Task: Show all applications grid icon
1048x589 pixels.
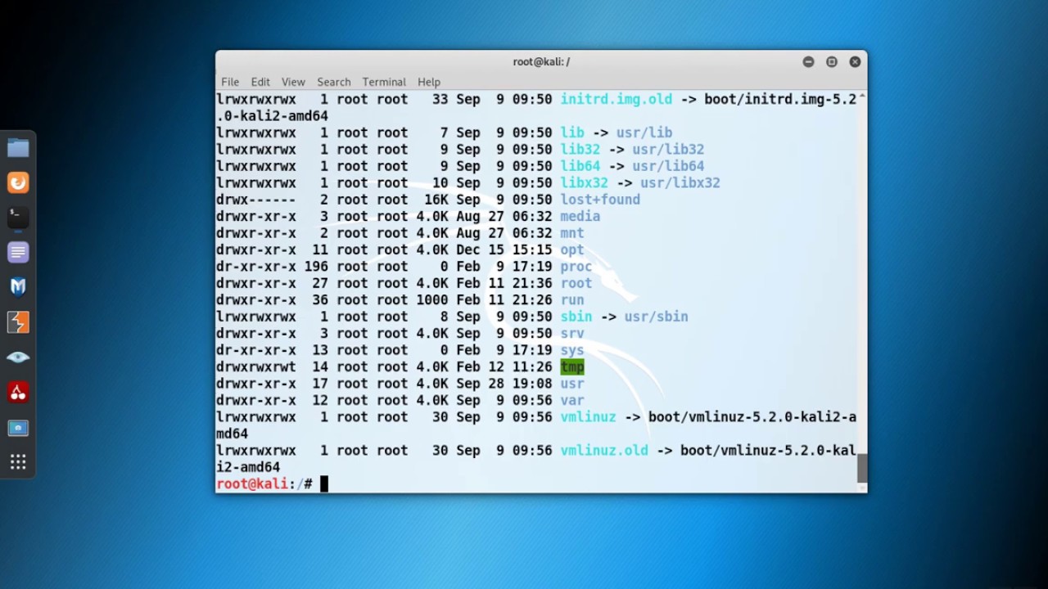Action: pos(18,462)
